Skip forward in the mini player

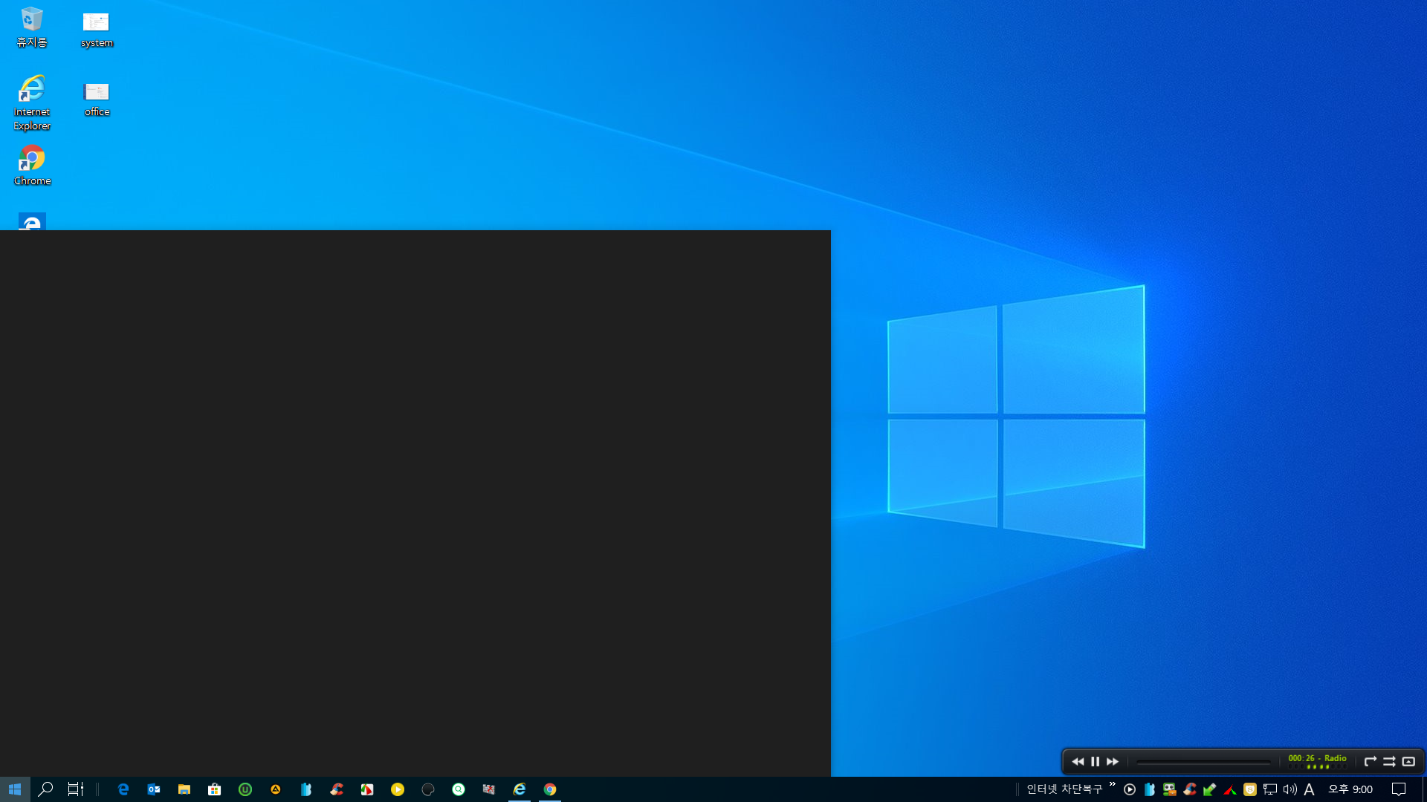click(x=1113, y=762)
